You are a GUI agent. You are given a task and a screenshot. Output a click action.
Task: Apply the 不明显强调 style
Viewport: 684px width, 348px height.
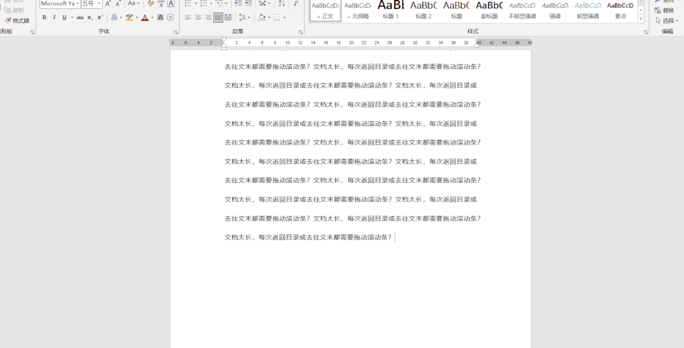[522, 11]
